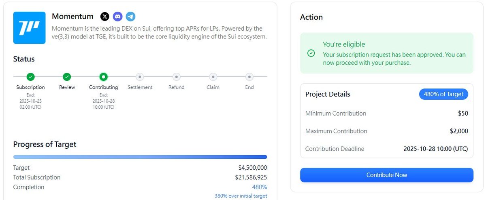This screenshot has height=200, width=486.
Task: Select the Claim status step marker
Action: 213,77
